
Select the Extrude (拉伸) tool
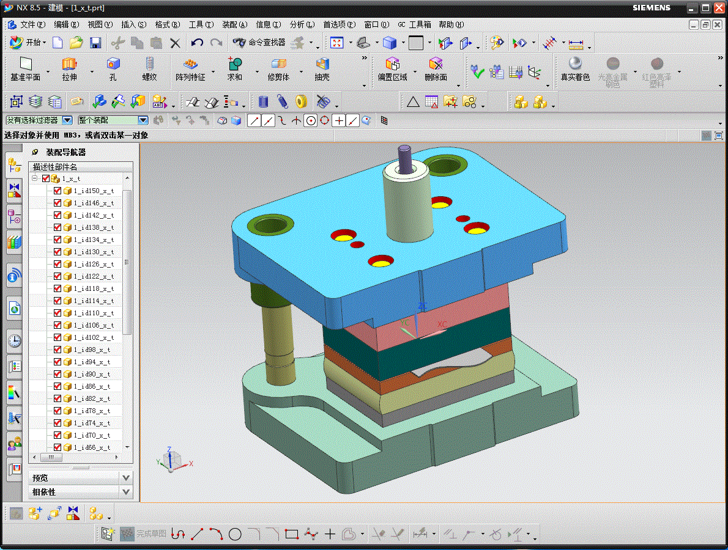[x=69, y=64]
